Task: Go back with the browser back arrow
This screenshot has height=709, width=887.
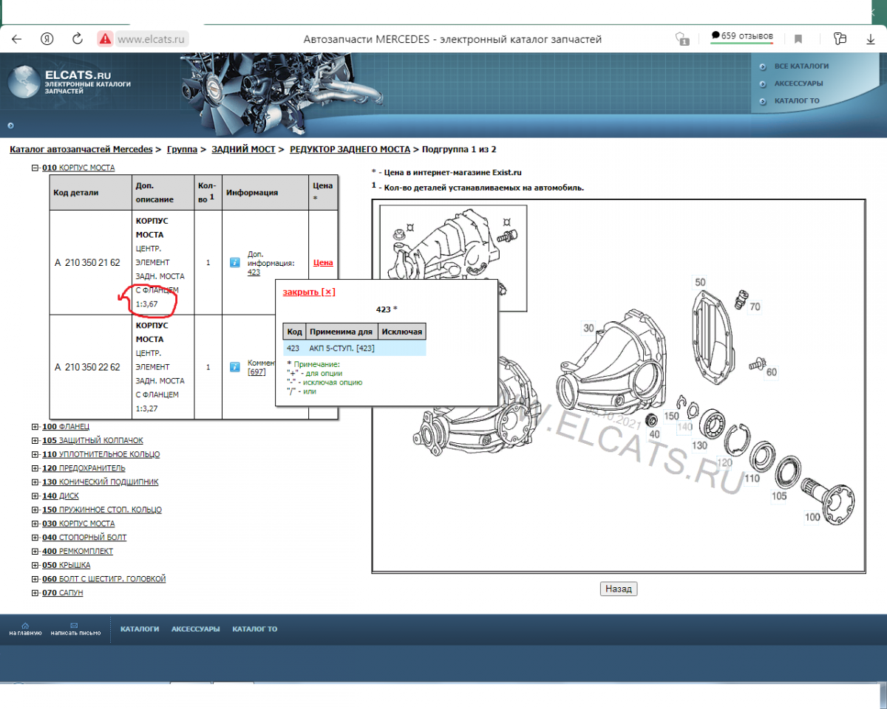Action: [x=17, y=39]
